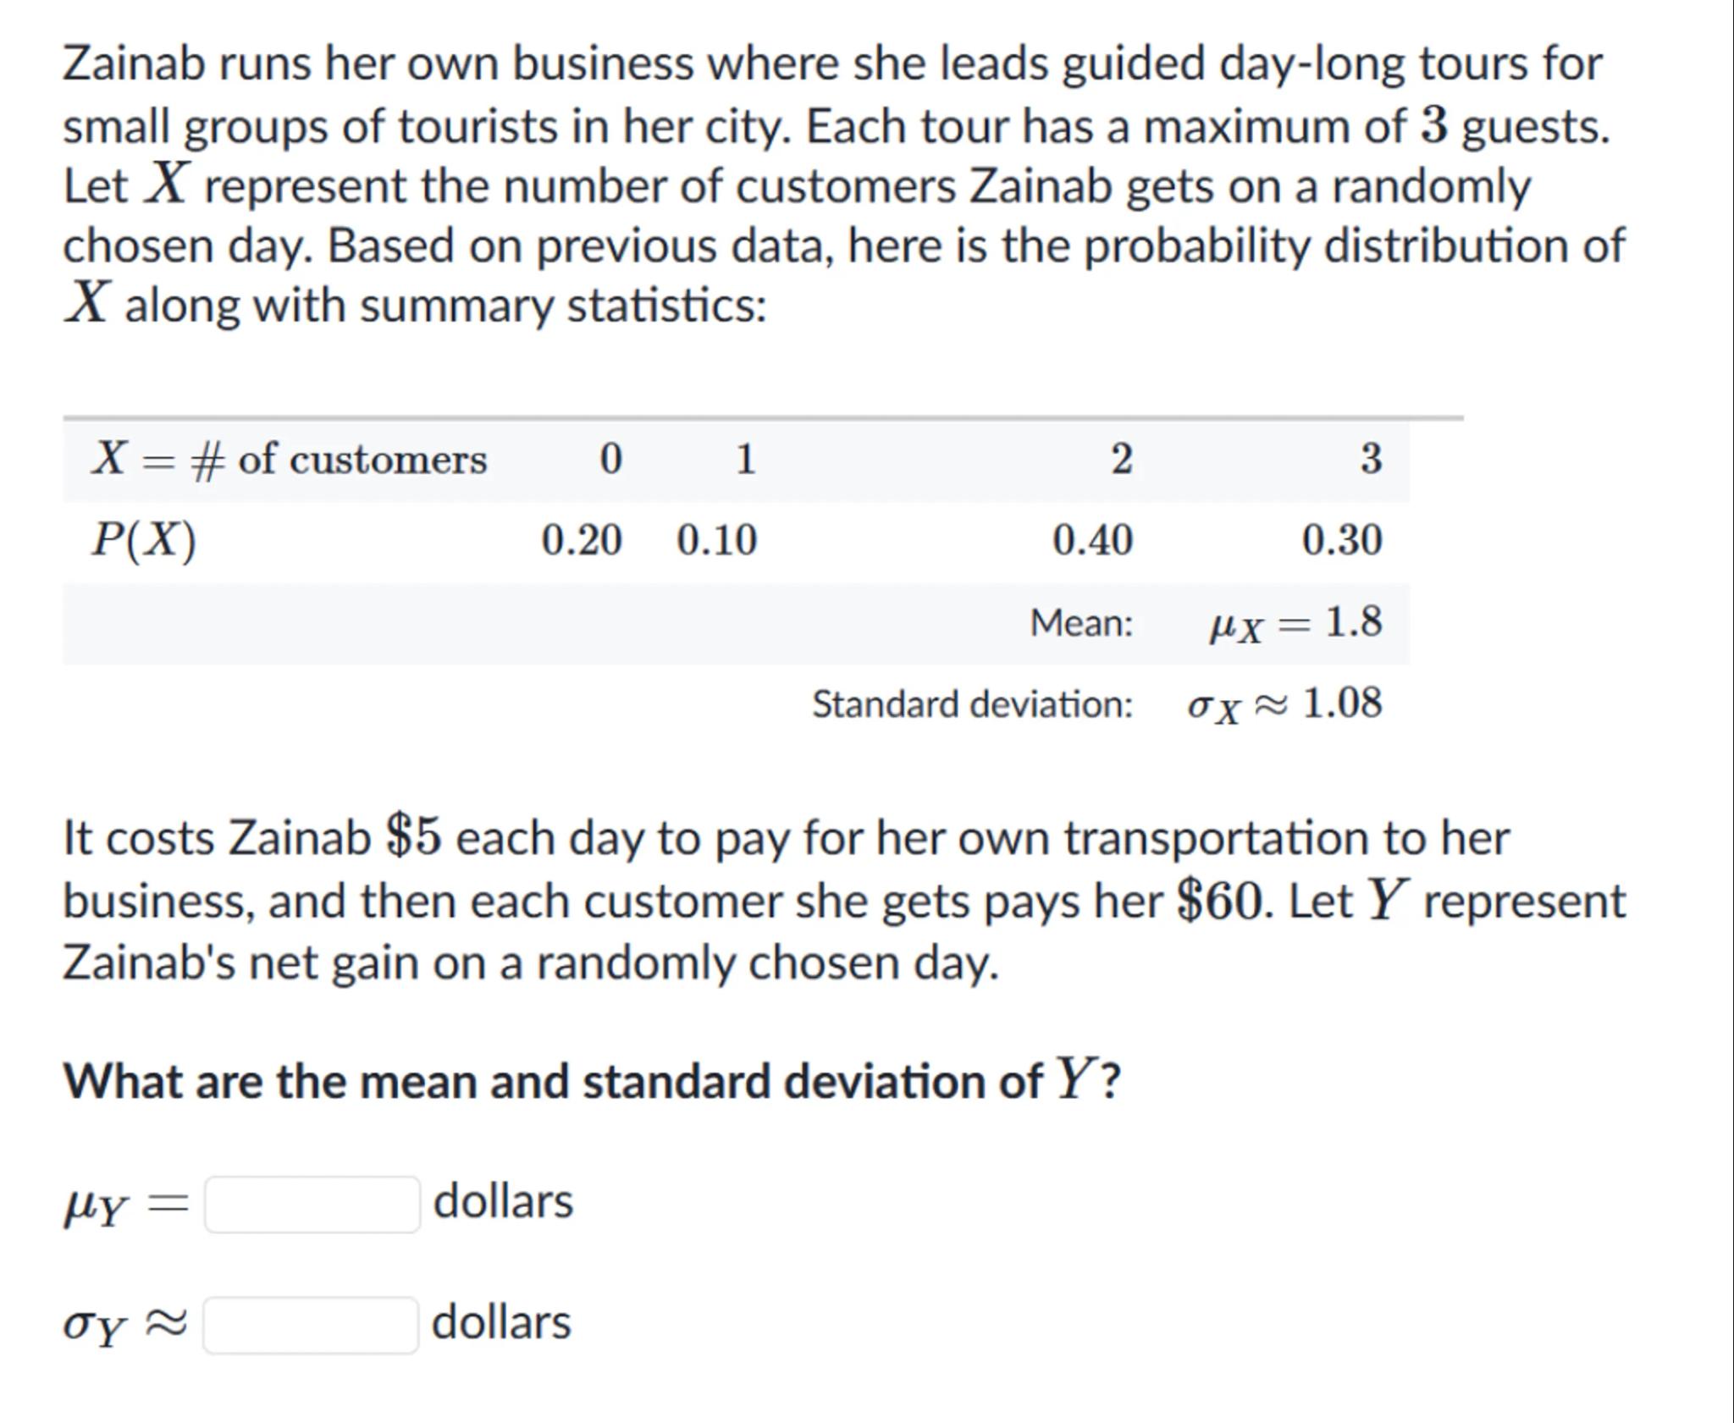Viewport: 1734px width, 1423px height.
Task: Click the σY standard deviation answer box
Action: (x=310, y=1325)
